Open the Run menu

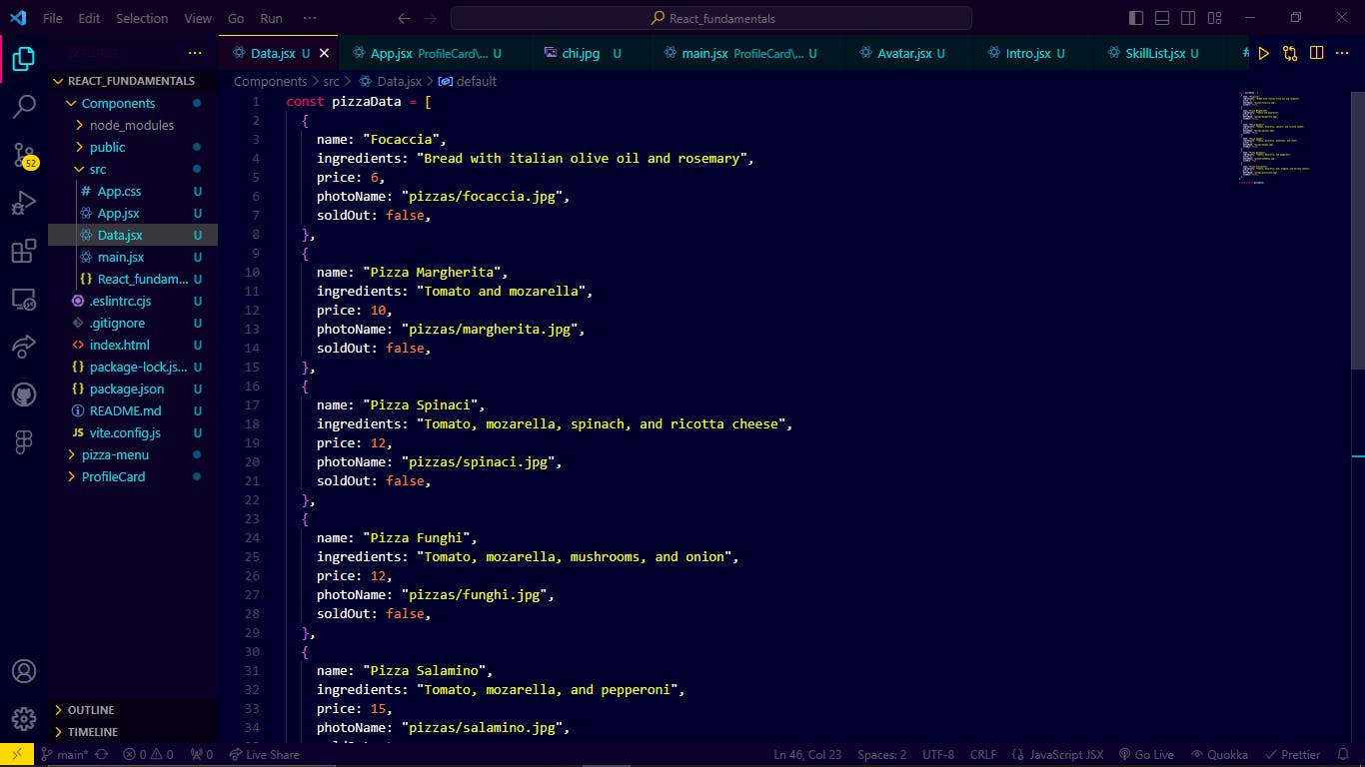tap(271, 18)
